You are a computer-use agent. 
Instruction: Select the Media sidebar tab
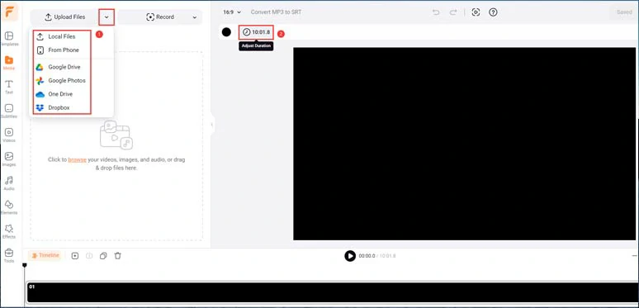9,63
